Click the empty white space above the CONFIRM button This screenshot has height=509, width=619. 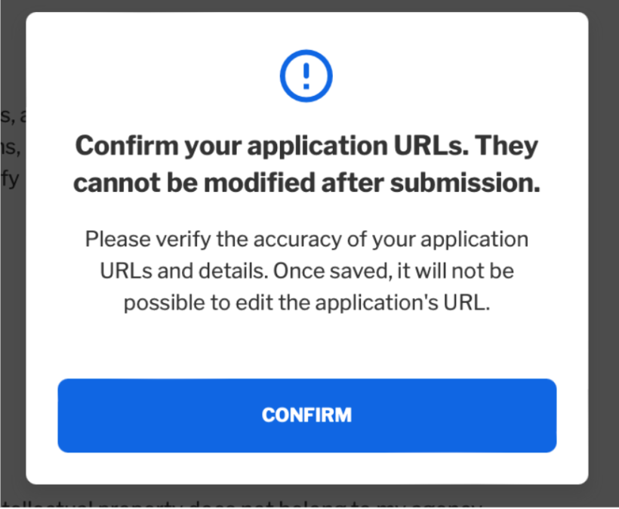pos(306,347)
